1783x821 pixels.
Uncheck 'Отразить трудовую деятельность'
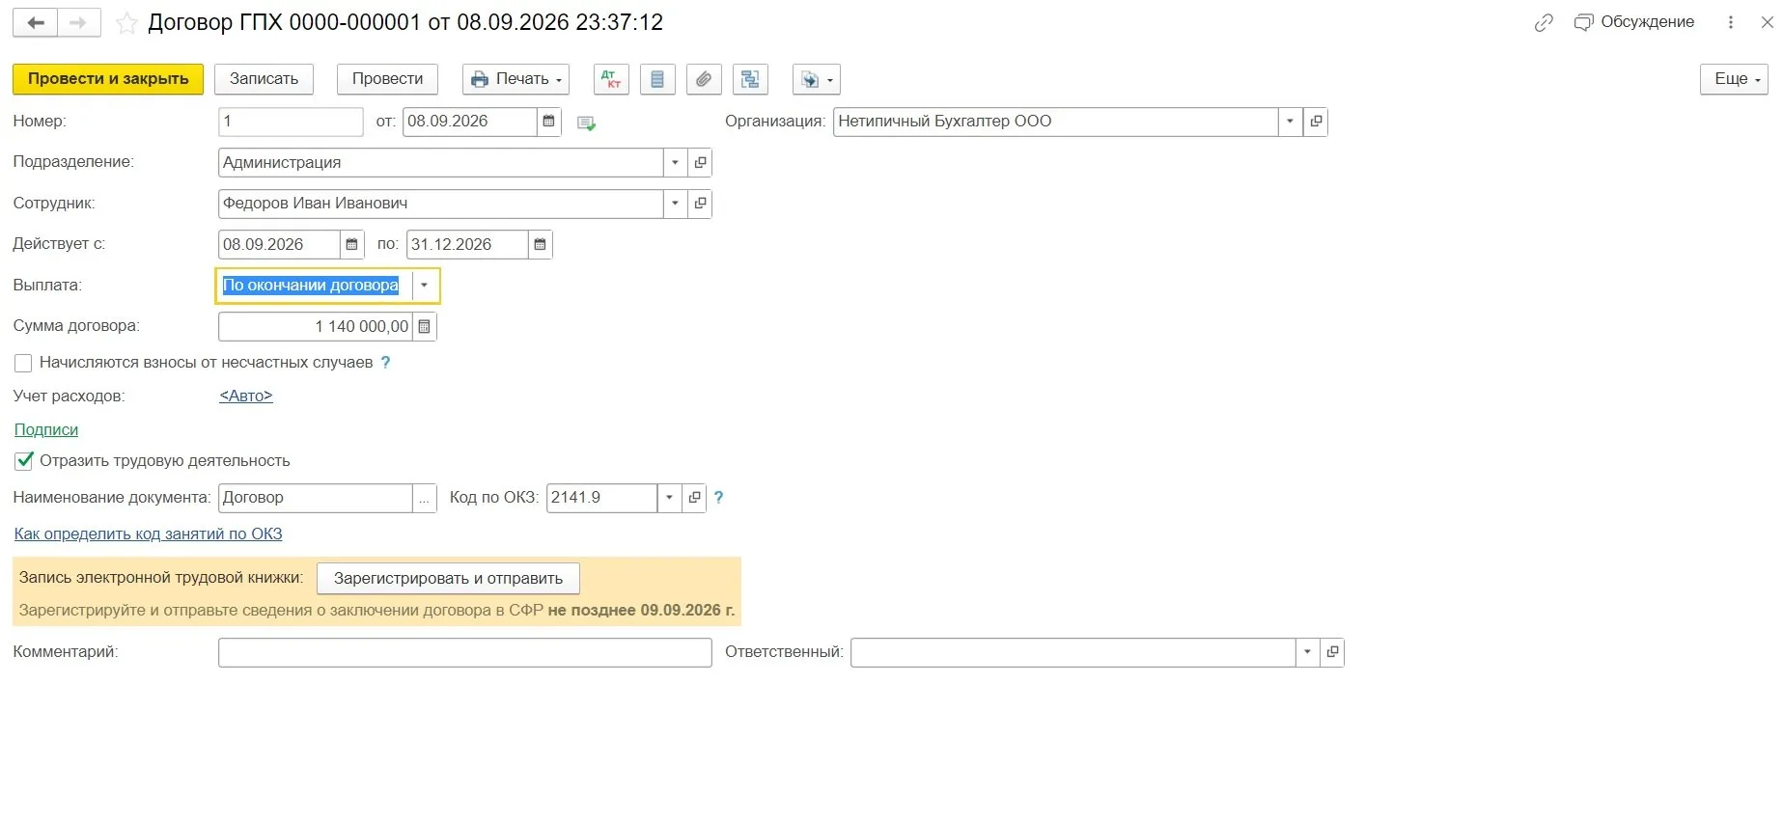point(23,461)
